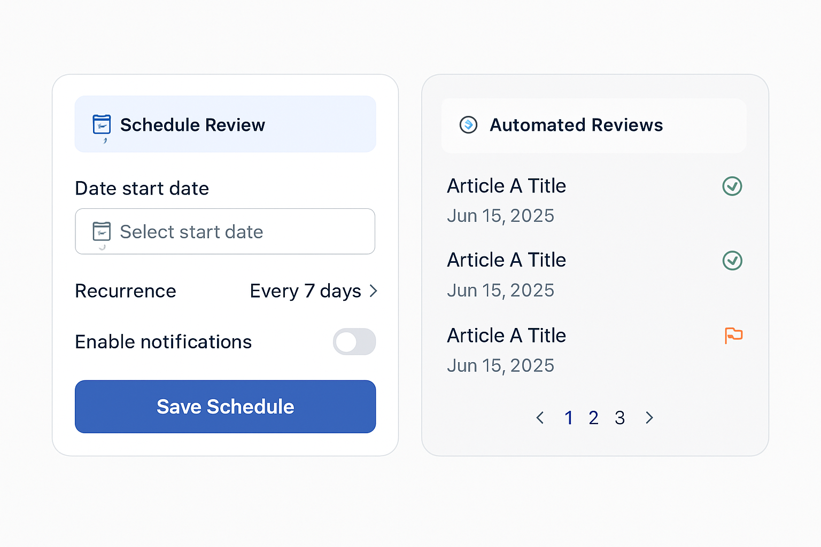Go to the previous page with the left arrow
This screenshot has width=821, height=547.
540,418
